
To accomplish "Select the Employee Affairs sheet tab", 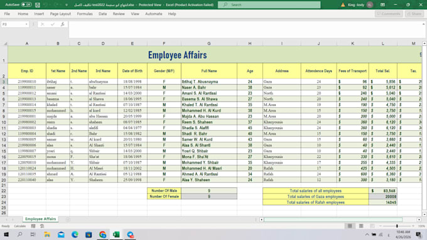I will pyautogui.click(x=41, y=219).
